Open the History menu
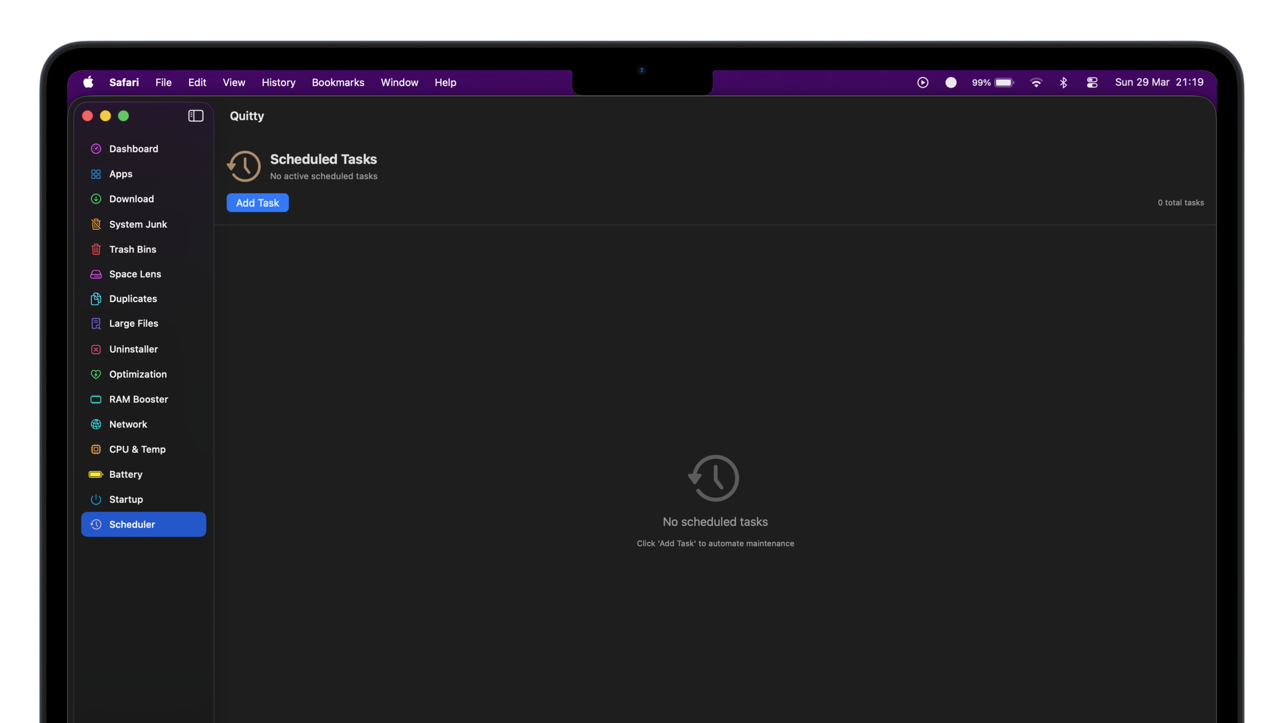Screen dimensions: 1285x723 (278, 82)
